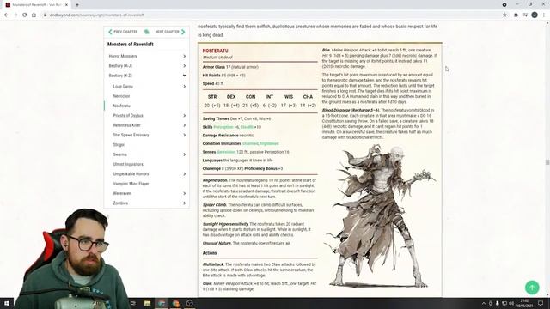Viewport: 550px width, 309px height.
Task: Bookmark this page with star icon
Action: pyautogui.click(x=504, y=15)
